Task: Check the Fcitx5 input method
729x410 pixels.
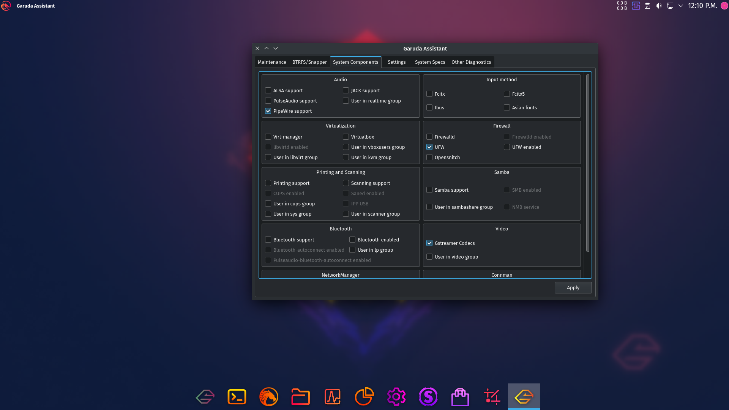Action: (507, 94)
